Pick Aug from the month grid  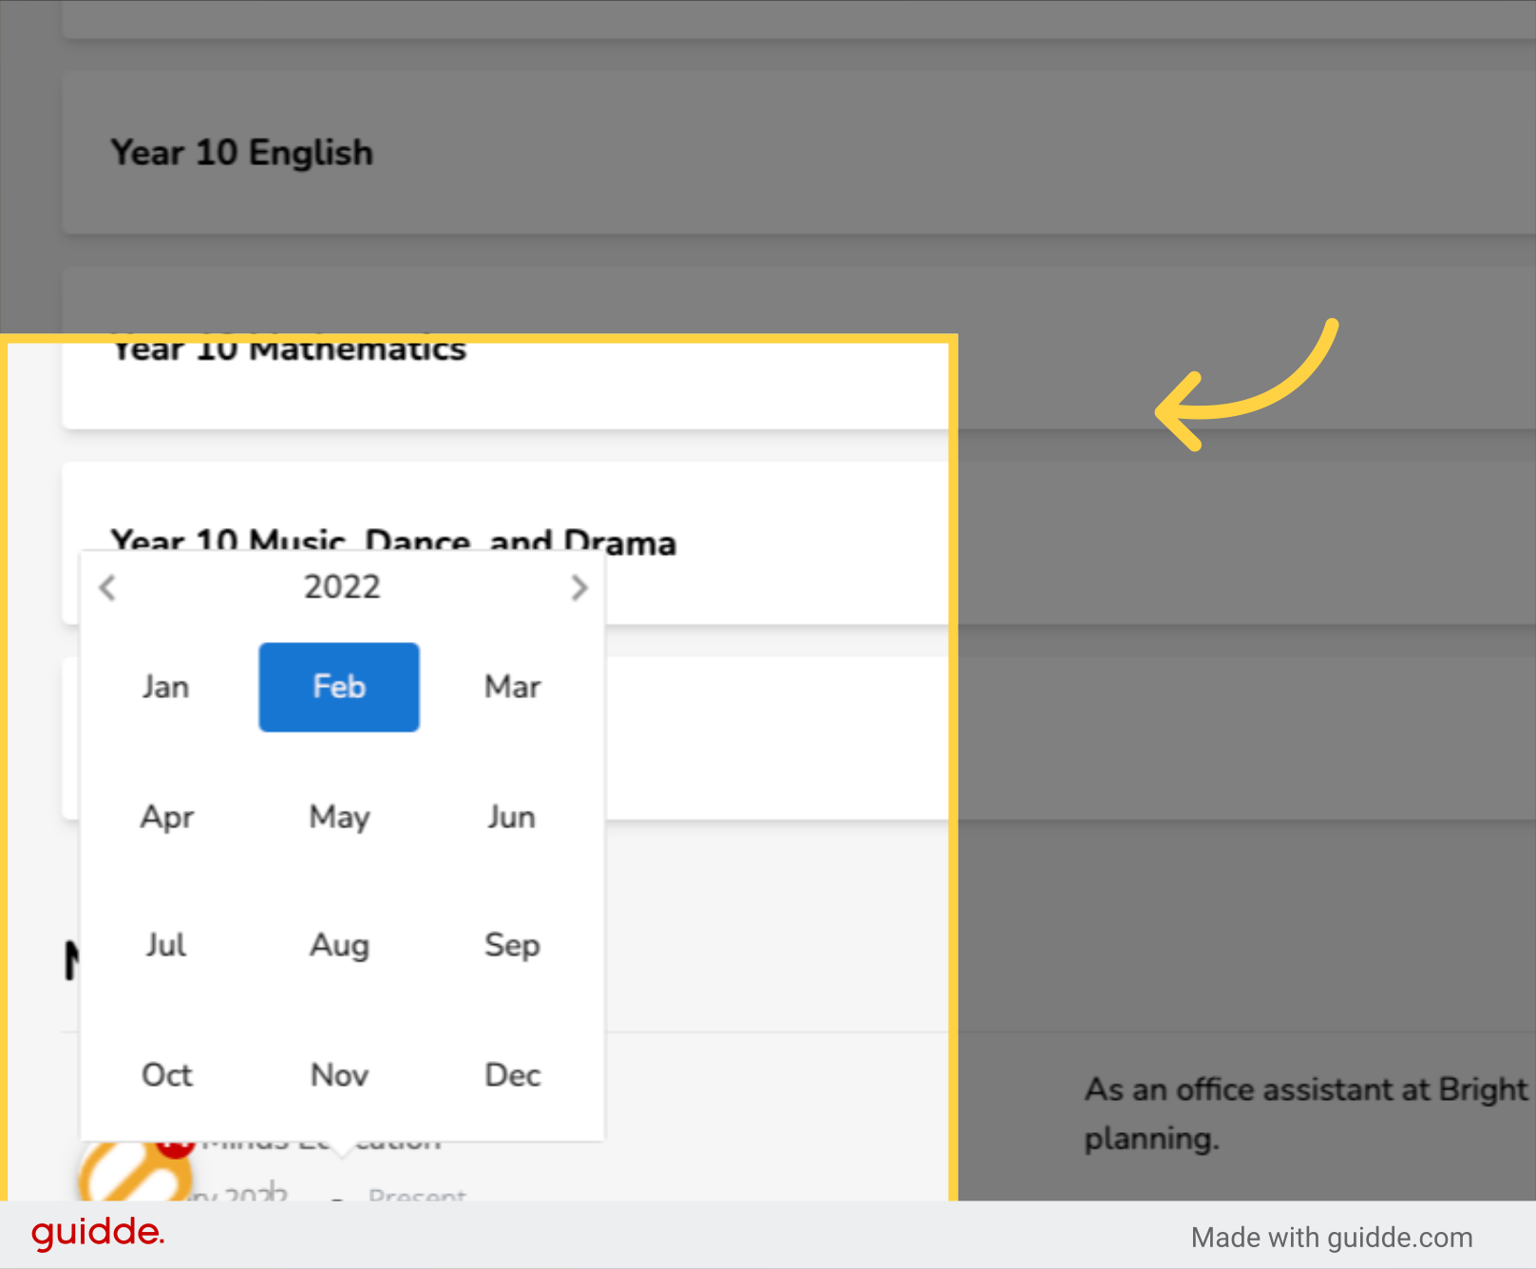(x=339, y=945)
